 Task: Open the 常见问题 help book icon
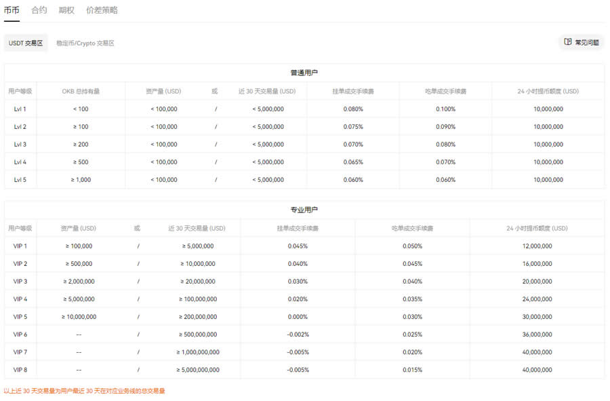(x=584, y=41)
